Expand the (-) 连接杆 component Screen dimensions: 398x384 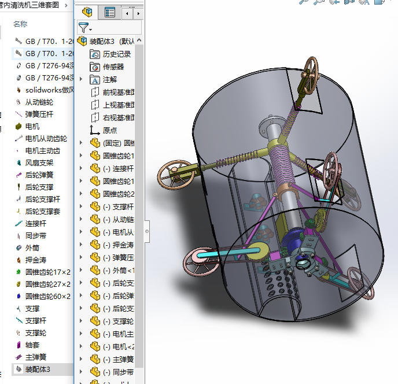tap(81, 168)
